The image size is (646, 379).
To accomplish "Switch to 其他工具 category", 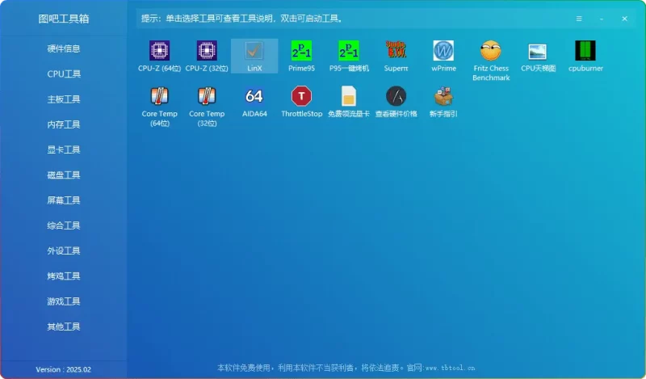I will pyautogui.click(x=64, y=326).
